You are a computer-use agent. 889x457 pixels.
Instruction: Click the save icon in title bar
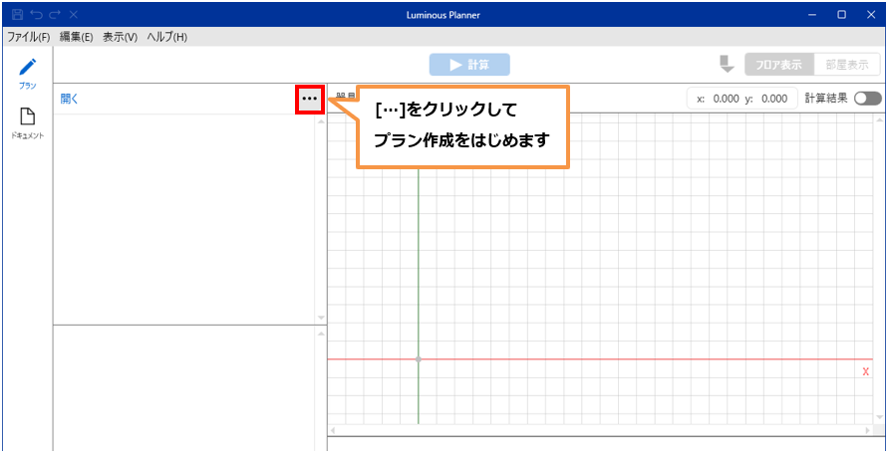click(17, 15)
